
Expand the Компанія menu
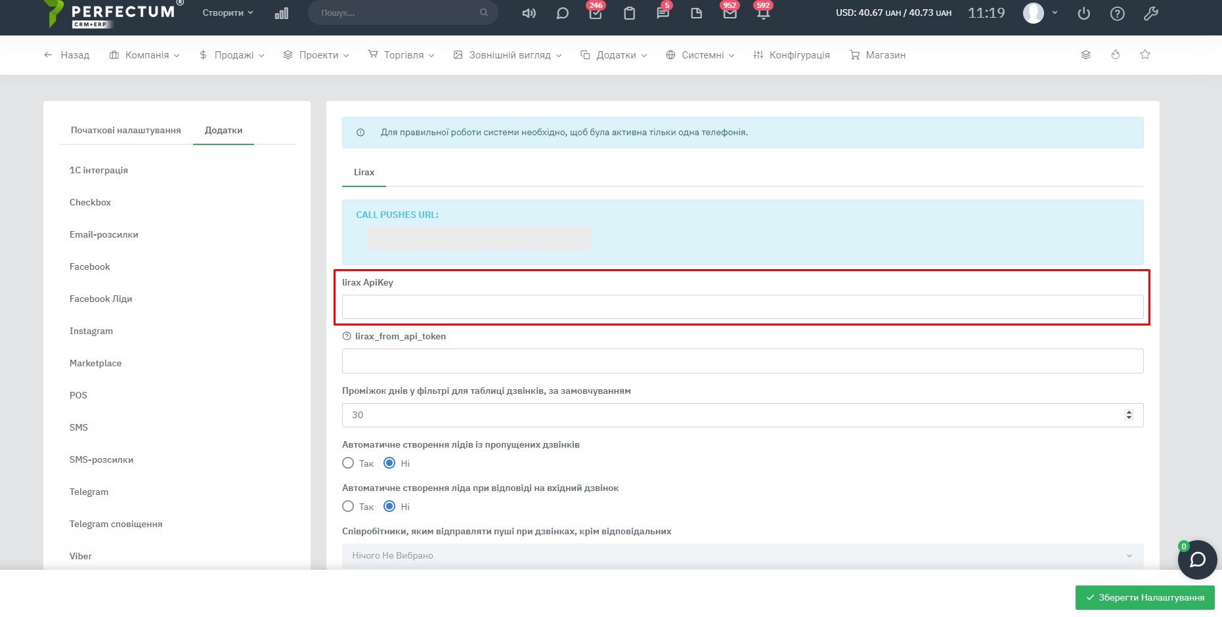click(144, 55)
